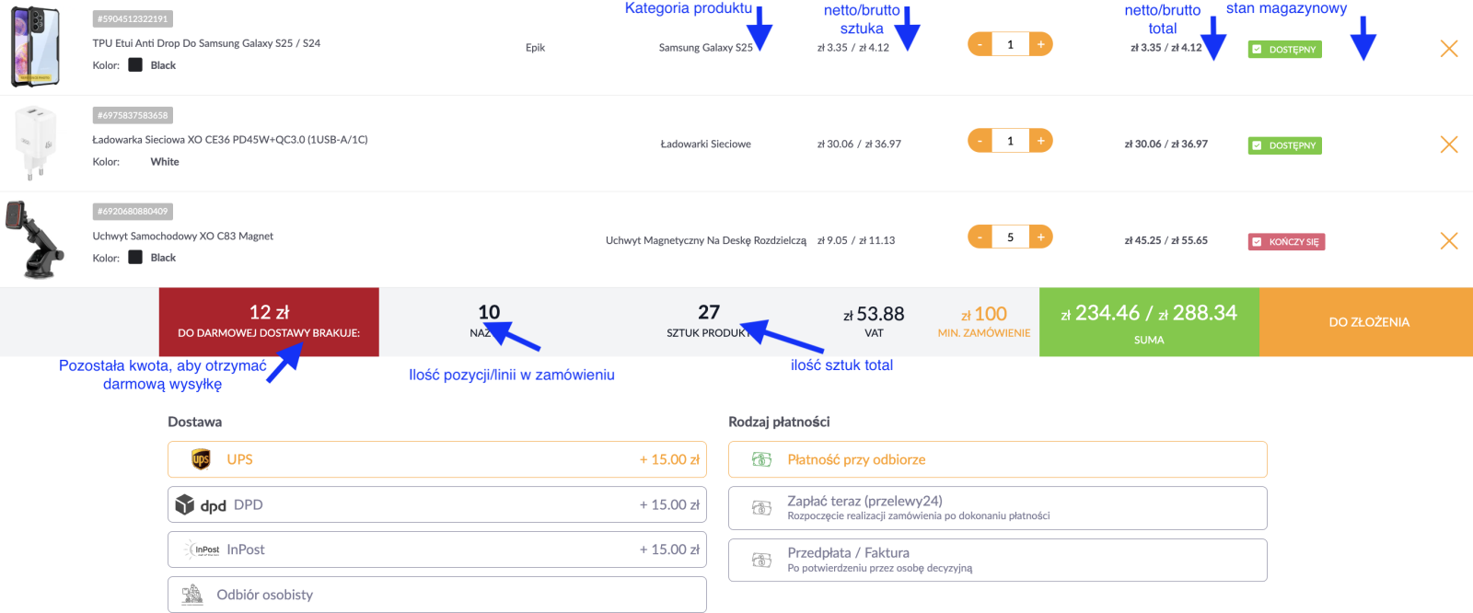
Task: Choose DPD as delivery method
Action: pos(436,504)
